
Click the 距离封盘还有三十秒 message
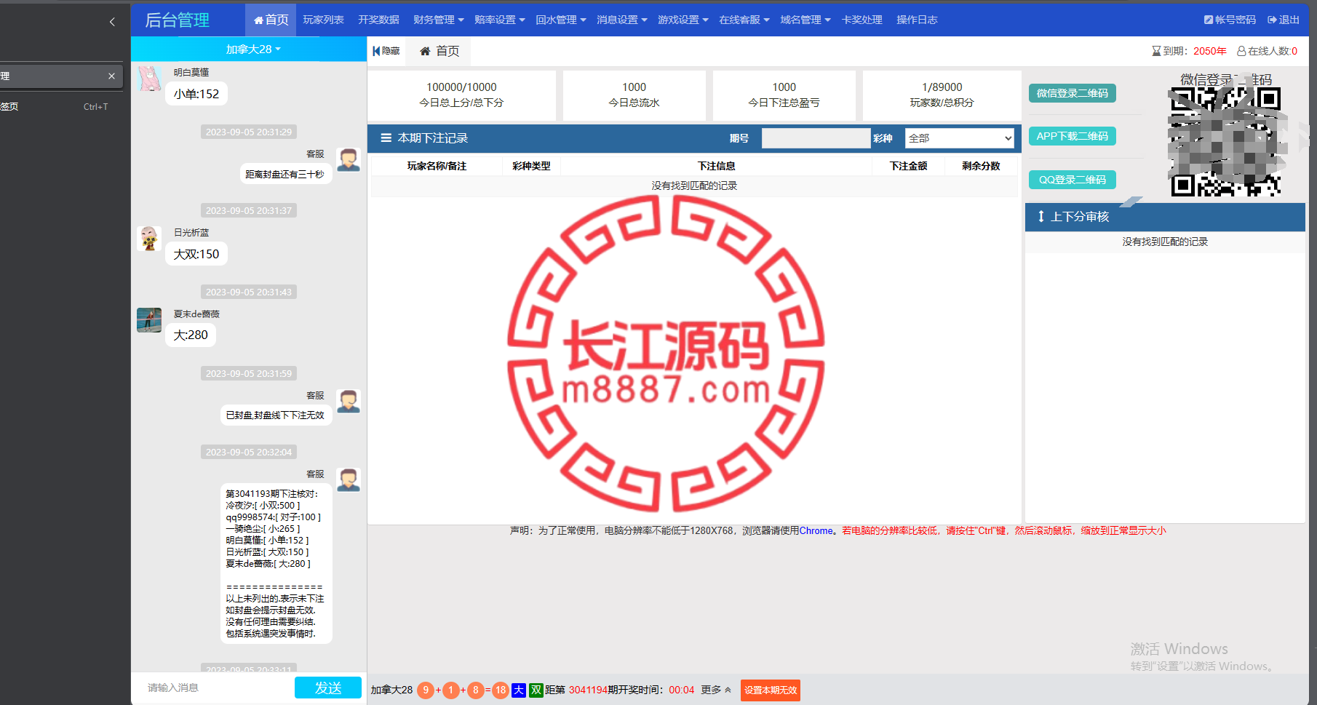285,175
